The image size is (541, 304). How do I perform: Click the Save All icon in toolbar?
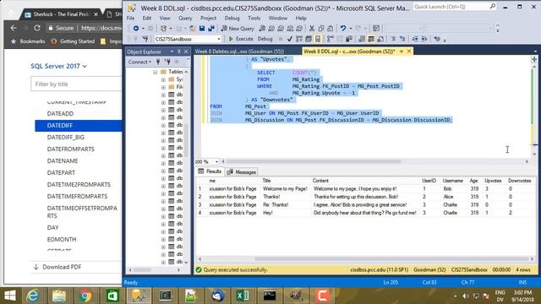(x=211, y=29)
